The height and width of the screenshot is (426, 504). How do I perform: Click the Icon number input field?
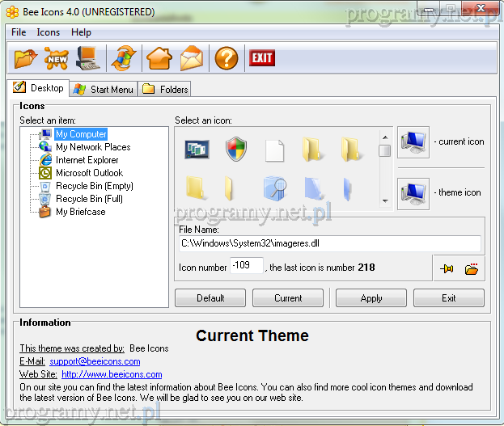[x=246, y=266]
